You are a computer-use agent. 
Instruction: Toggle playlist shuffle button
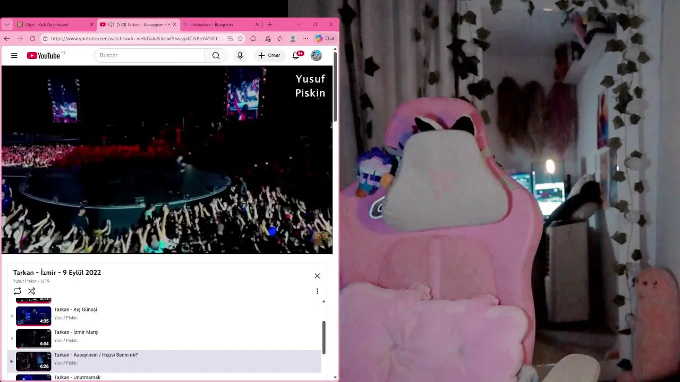coord(31,291)
